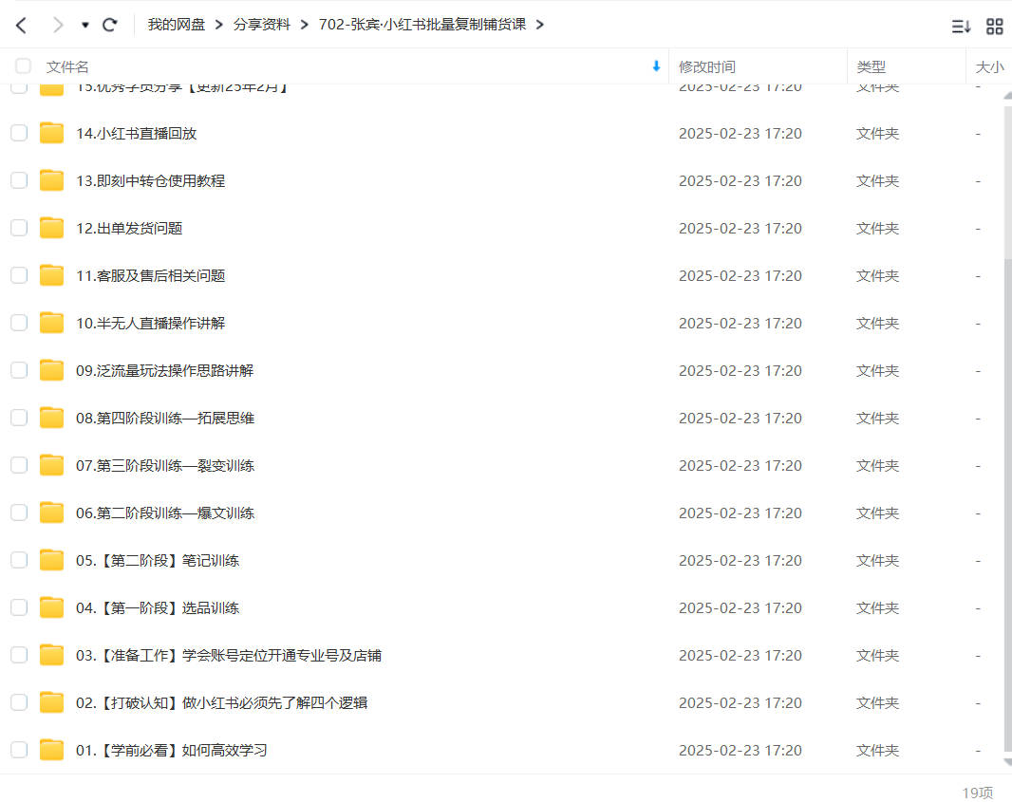Tick the select-all checkbox
Image resolution: width=1012 pixels, height=802 pixels.
click(x=23, y=65)
